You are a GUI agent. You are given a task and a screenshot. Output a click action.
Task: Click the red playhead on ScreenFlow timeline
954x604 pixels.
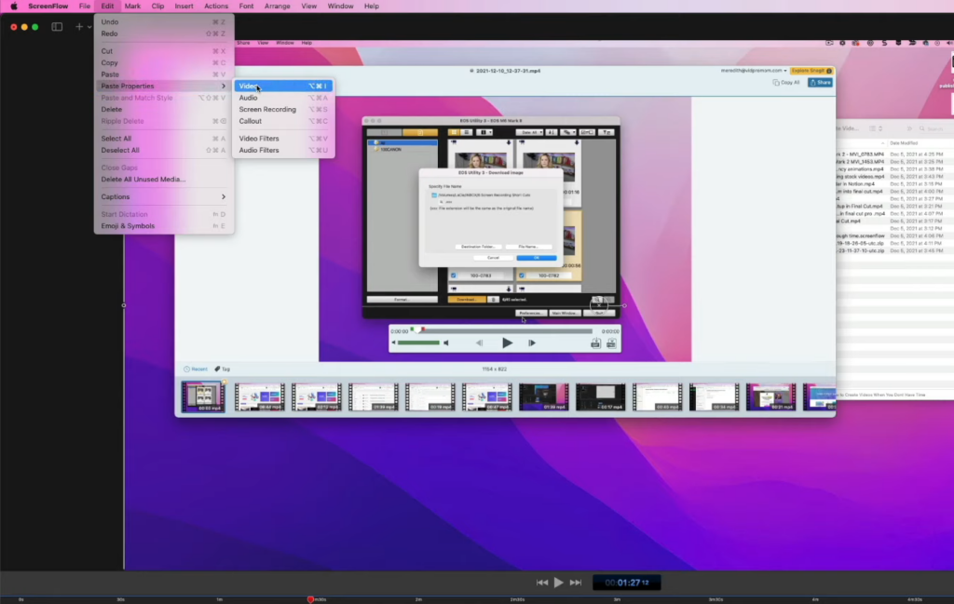[310, 599]
